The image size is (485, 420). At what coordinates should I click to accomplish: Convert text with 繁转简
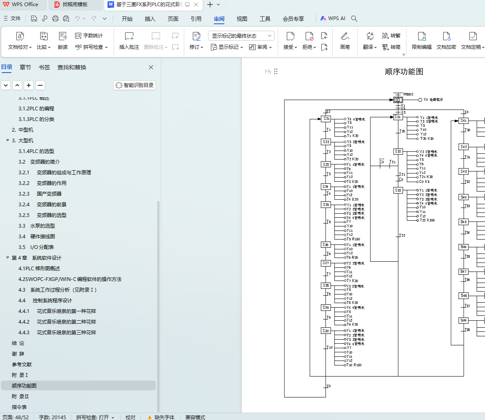coord(391,47)
